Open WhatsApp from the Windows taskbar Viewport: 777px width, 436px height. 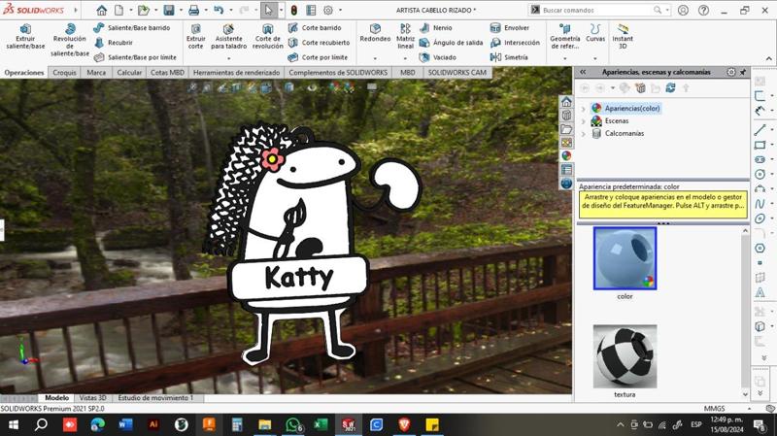[x=292, y=425]
